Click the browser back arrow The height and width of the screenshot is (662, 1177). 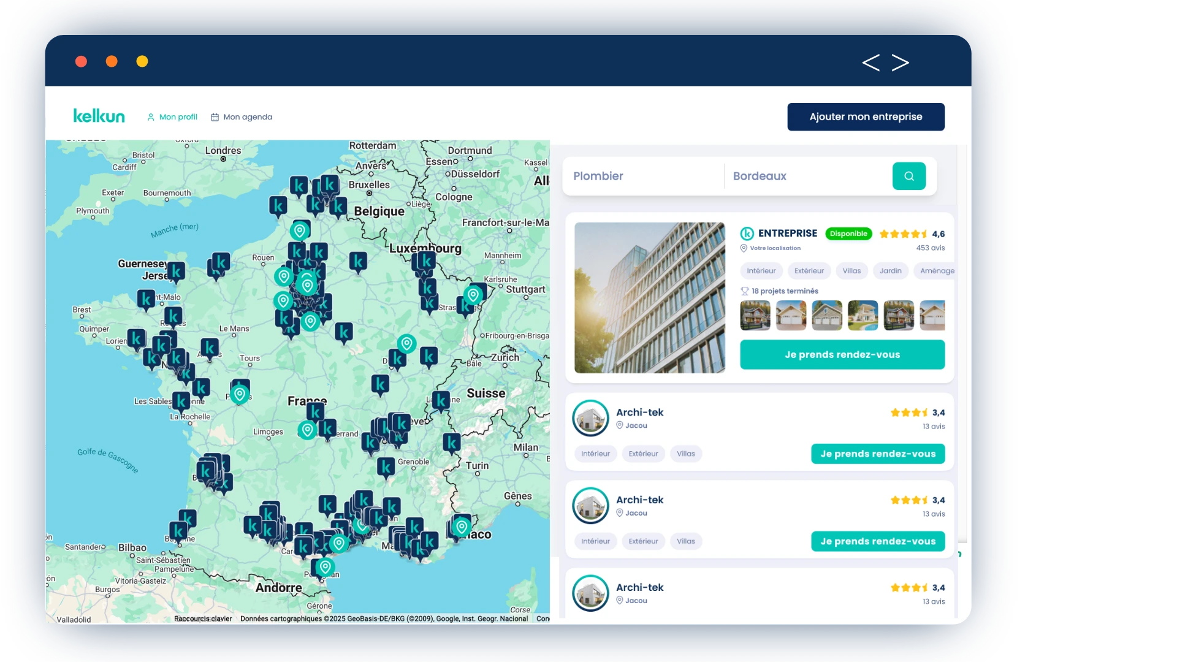(x=870, y=62)
